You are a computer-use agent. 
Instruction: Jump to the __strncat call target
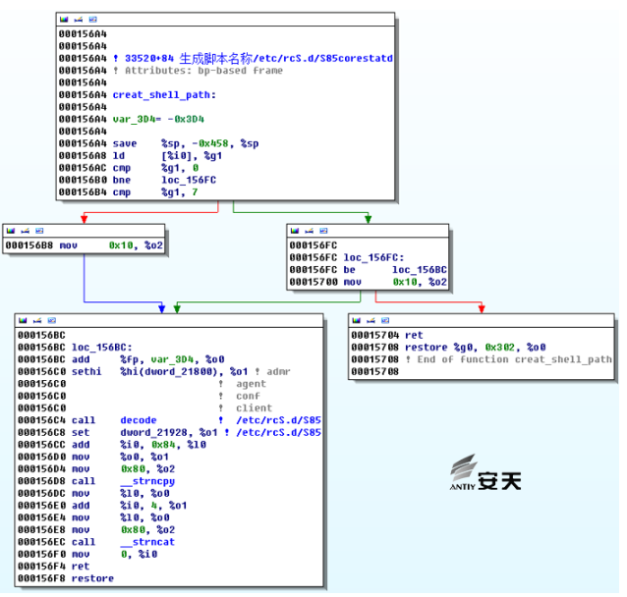pyautogui.click(x=147, y=542)
